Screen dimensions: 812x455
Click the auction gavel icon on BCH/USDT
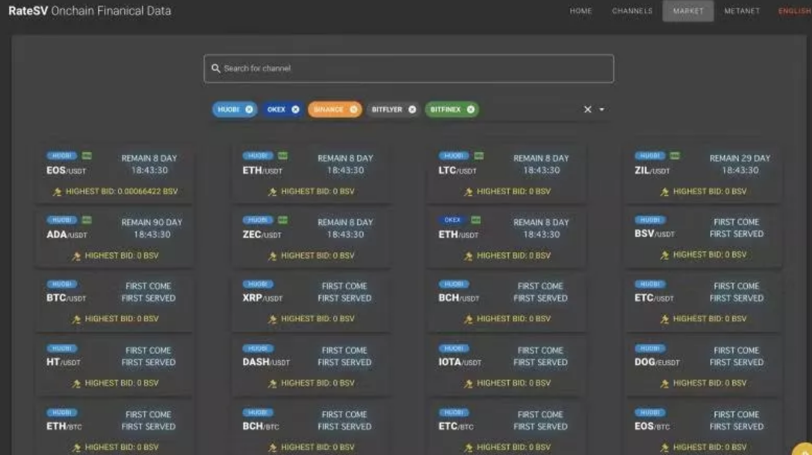[x=469, y=319]
